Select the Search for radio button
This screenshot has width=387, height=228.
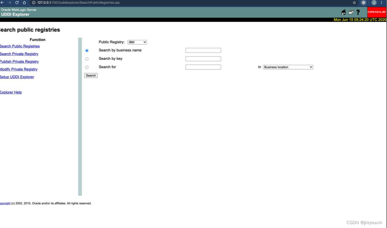coord(86,67)
